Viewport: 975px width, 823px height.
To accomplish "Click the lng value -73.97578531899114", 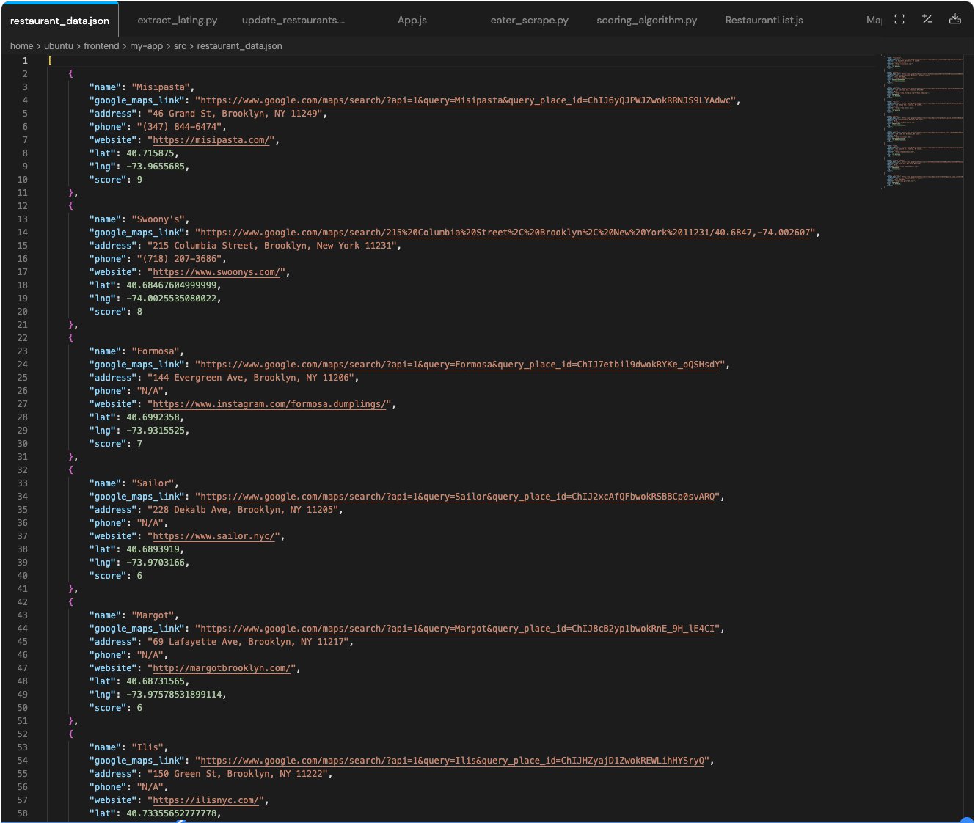I will point(174,695).
